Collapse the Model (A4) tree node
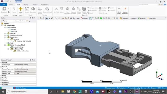The image size is (167, 94). pos(2,26)
